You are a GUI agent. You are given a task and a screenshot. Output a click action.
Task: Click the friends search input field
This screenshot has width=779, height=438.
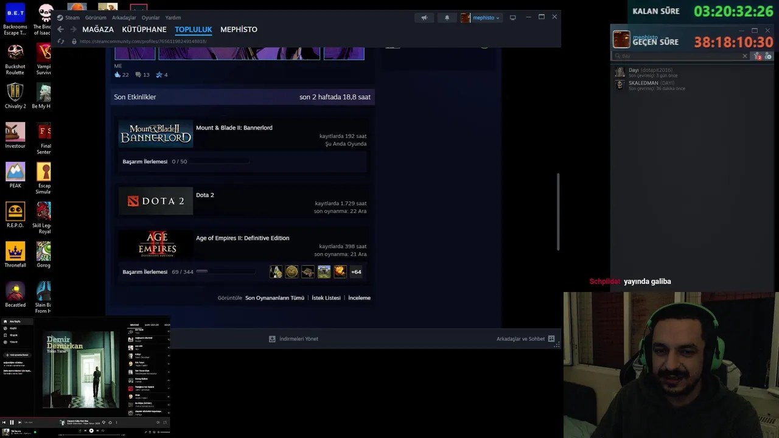[x=680, y=56]
